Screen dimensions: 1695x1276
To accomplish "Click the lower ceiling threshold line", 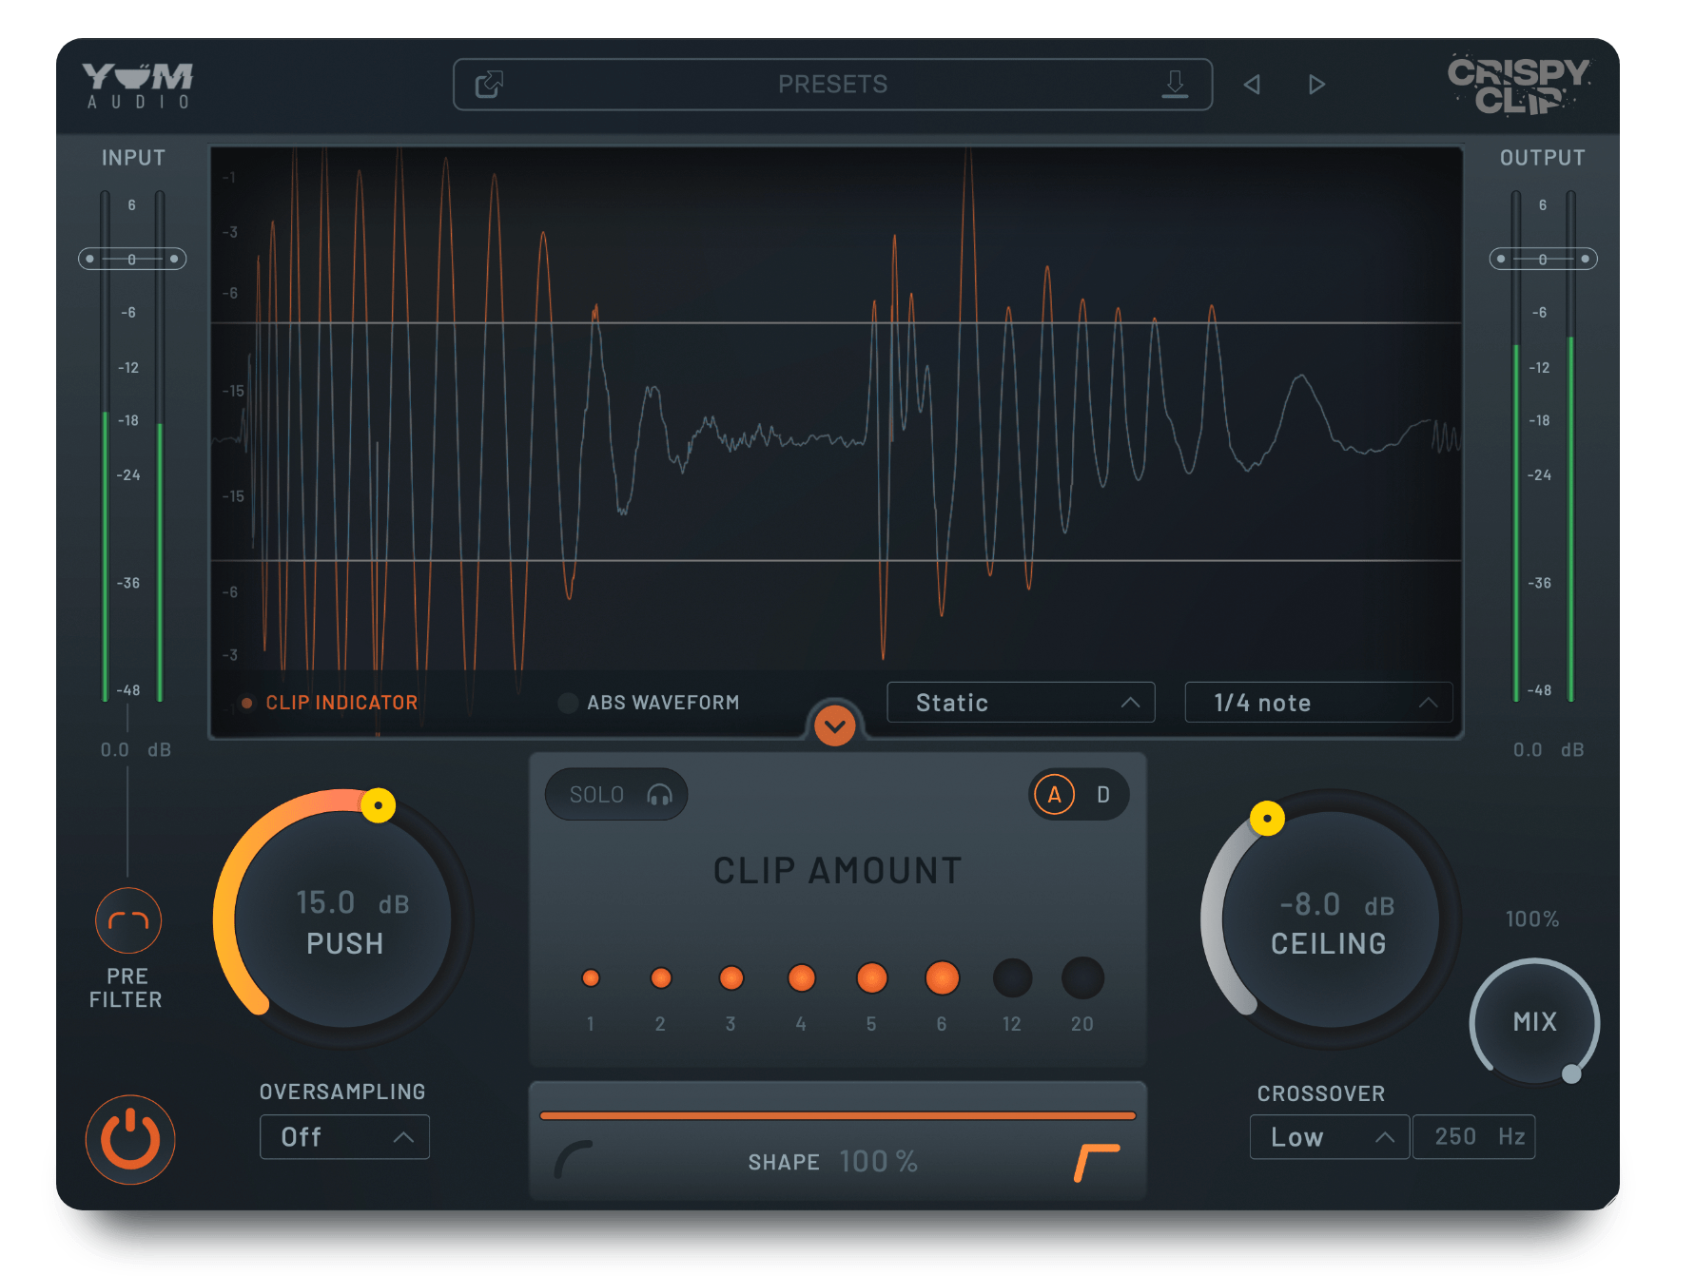I will 836,560.
